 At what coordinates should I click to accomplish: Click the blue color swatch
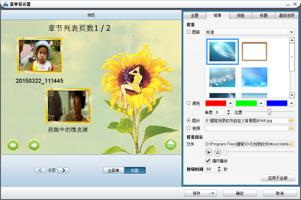coord(277,104)
